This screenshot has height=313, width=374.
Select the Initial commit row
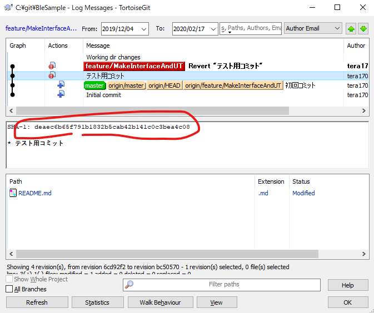188,95
